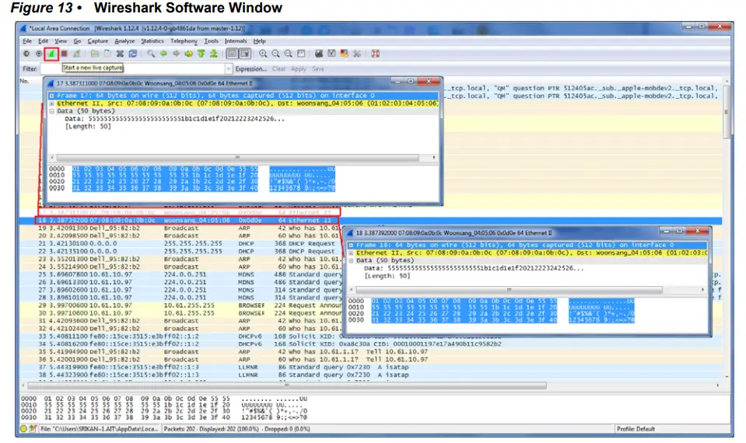Screen dimensions: 746x443
Task: Expand Ethernet II row in packet 18 window
Action: 351,253
